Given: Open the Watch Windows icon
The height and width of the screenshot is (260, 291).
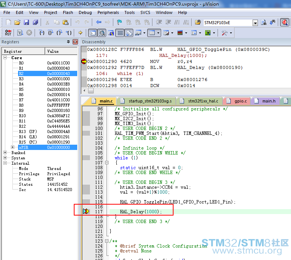Looking at the screenshot, I should tap(138, 33).
